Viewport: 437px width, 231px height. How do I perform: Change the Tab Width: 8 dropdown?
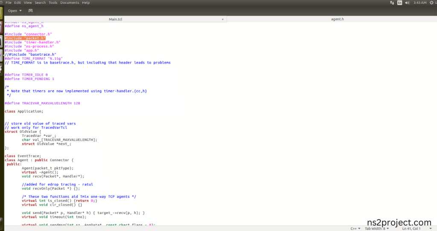(x=377, y=228)
